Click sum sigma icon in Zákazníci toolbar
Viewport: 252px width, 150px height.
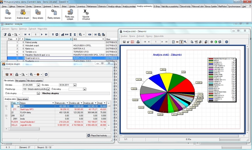tap(75, 35)
